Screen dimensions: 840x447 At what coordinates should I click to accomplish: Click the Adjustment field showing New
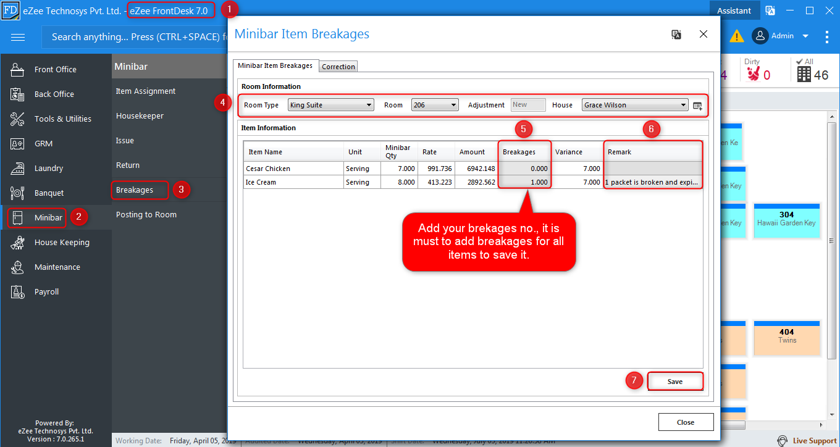(528, 105)
